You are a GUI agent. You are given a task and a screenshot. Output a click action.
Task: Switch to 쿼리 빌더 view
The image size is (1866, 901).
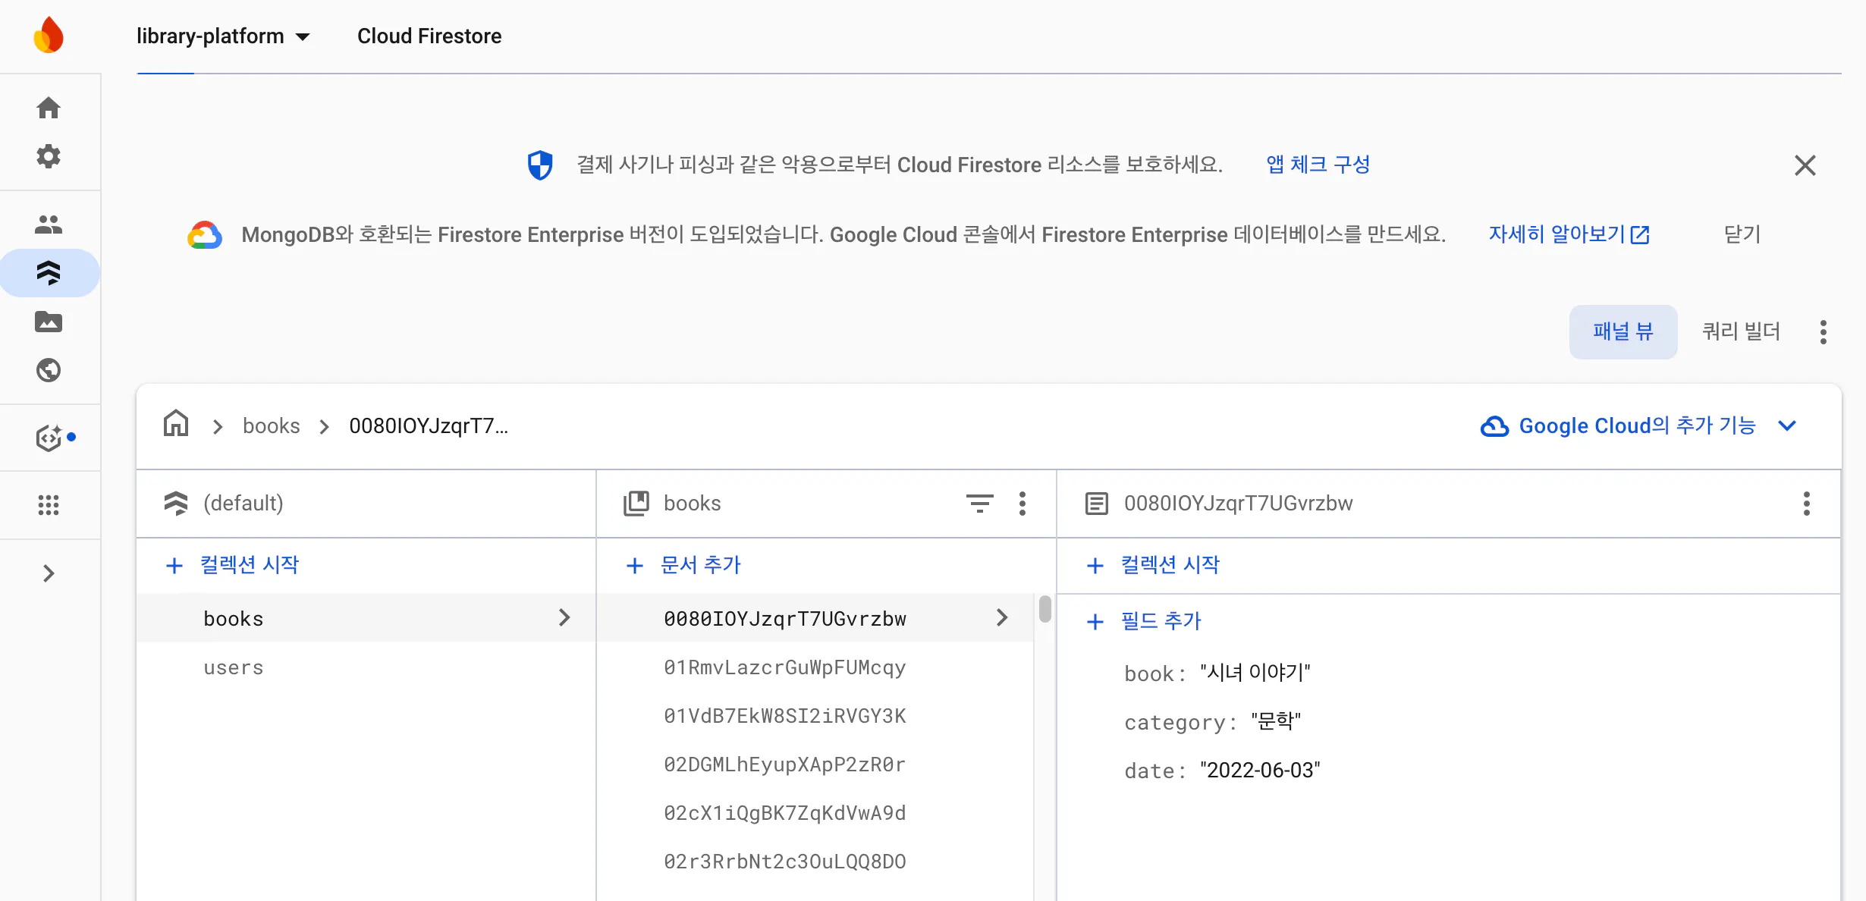(x=1741, y=331)
